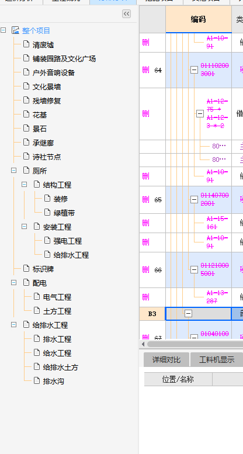The width and height of the screenshot is (243, 454).
Task: Click document icon beside 排水沟
Action: 37,380
